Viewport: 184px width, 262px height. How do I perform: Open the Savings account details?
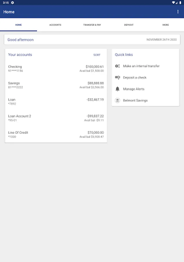pyautogui.click(x=56, y=85)
